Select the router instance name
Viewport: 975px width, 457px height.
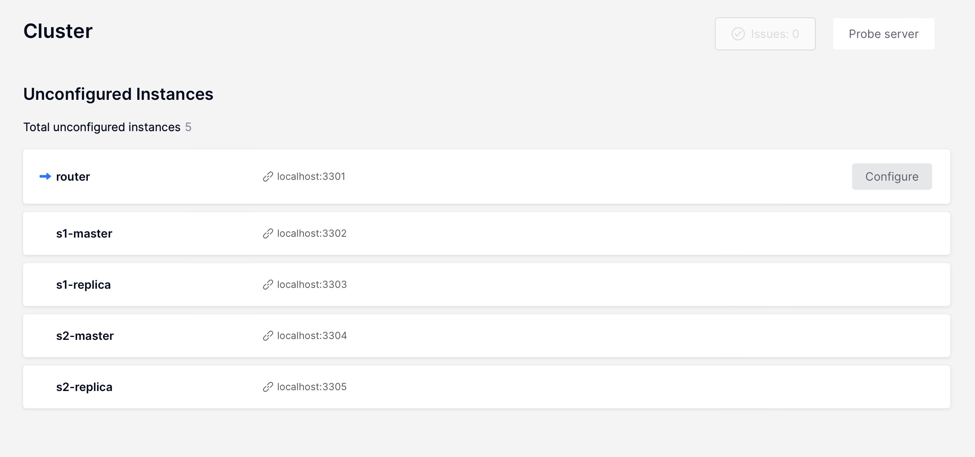tap(73, 177)
